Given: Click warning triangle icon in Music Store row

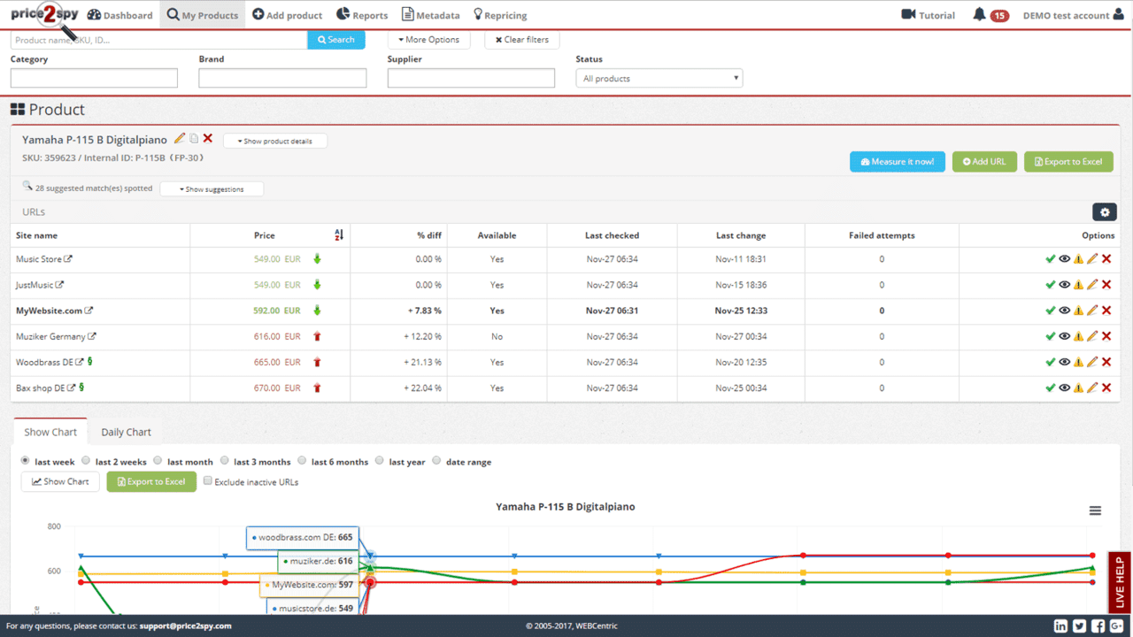Looking at the screenshot, I should 1078,259.
